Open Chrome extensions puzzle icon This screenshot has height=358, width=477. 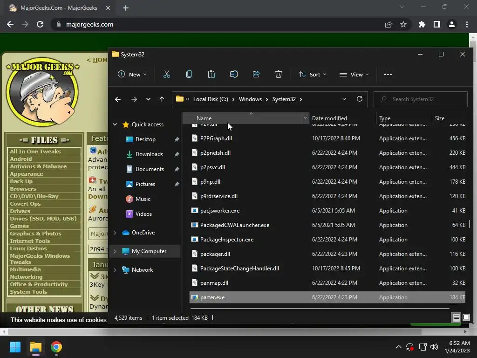tap(422, 24)
